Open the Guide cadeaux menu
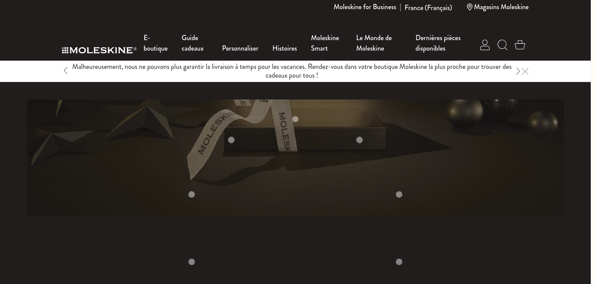596x284 pixels. pos(192,43)
